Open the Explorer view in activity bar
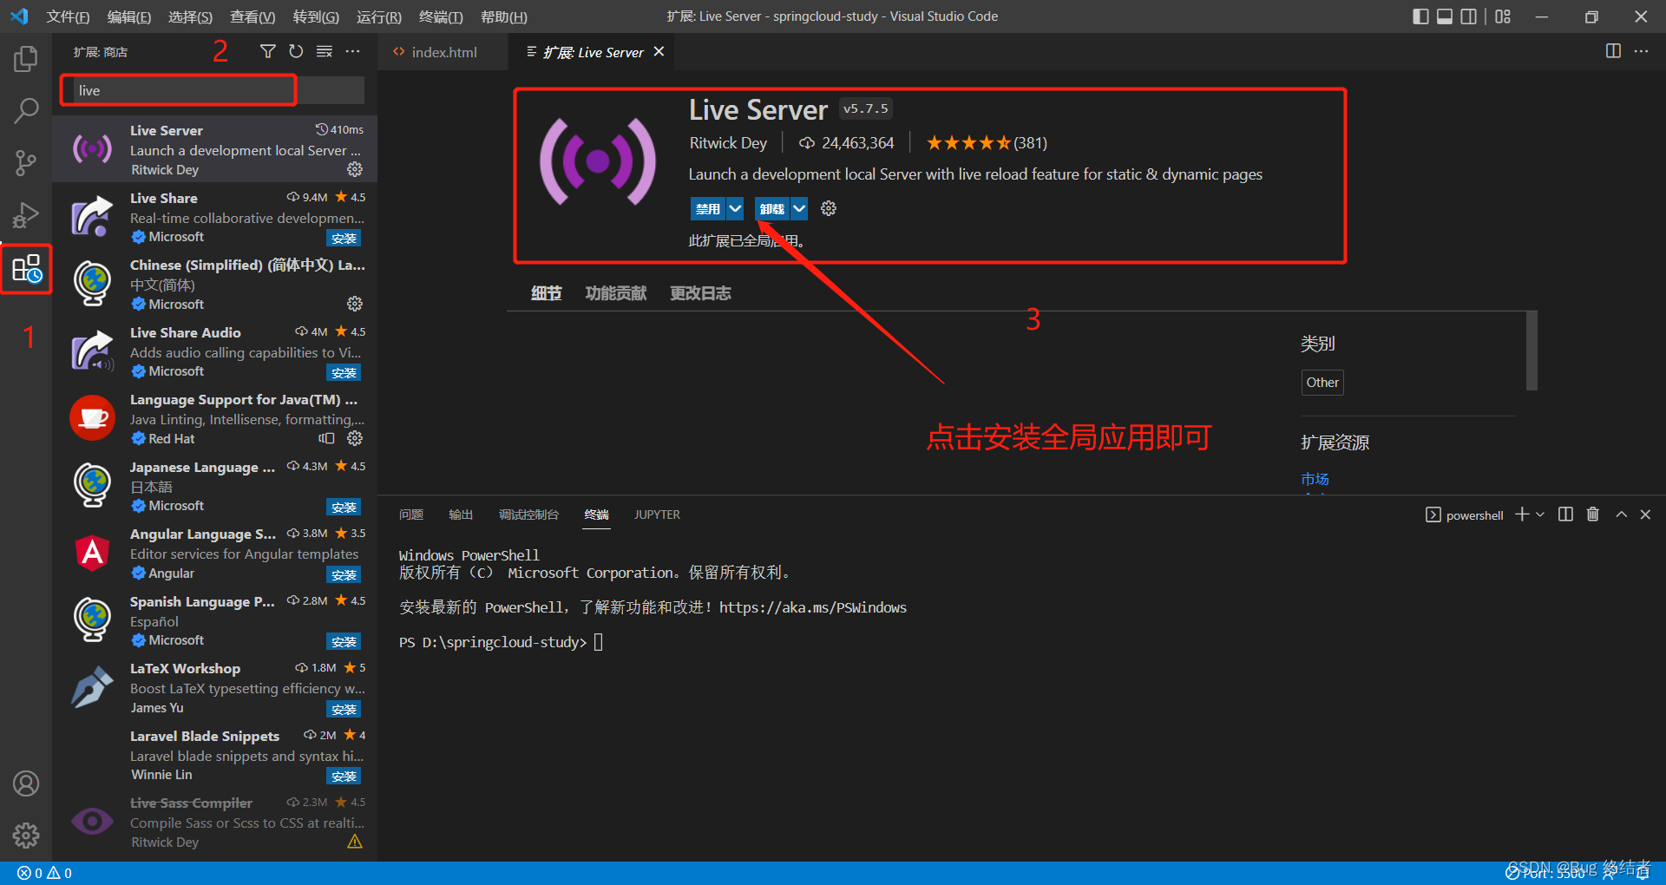 [x=26, y=59]
